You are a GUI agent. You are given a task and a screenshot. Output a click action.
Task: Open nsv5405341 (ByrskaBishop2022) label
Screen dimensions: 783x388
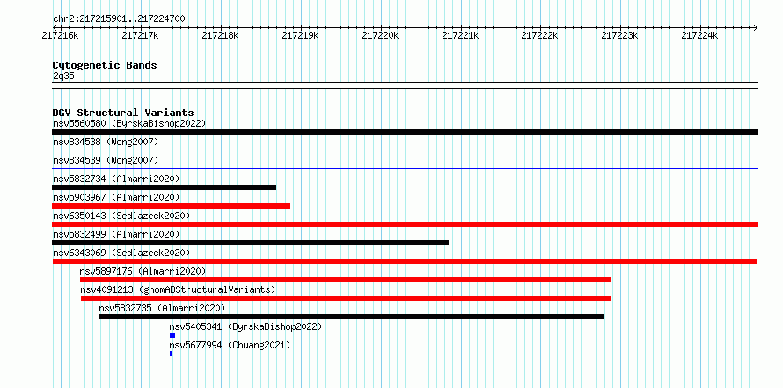pos(245,326)
